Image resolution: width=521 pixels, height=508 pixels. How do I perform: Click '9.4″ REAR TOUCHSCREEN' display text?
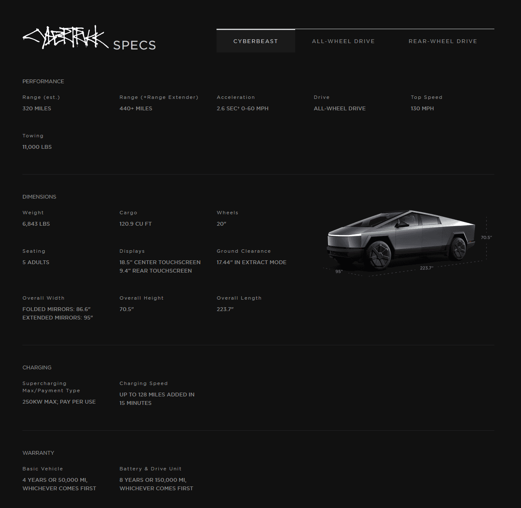tap(156, 270)
